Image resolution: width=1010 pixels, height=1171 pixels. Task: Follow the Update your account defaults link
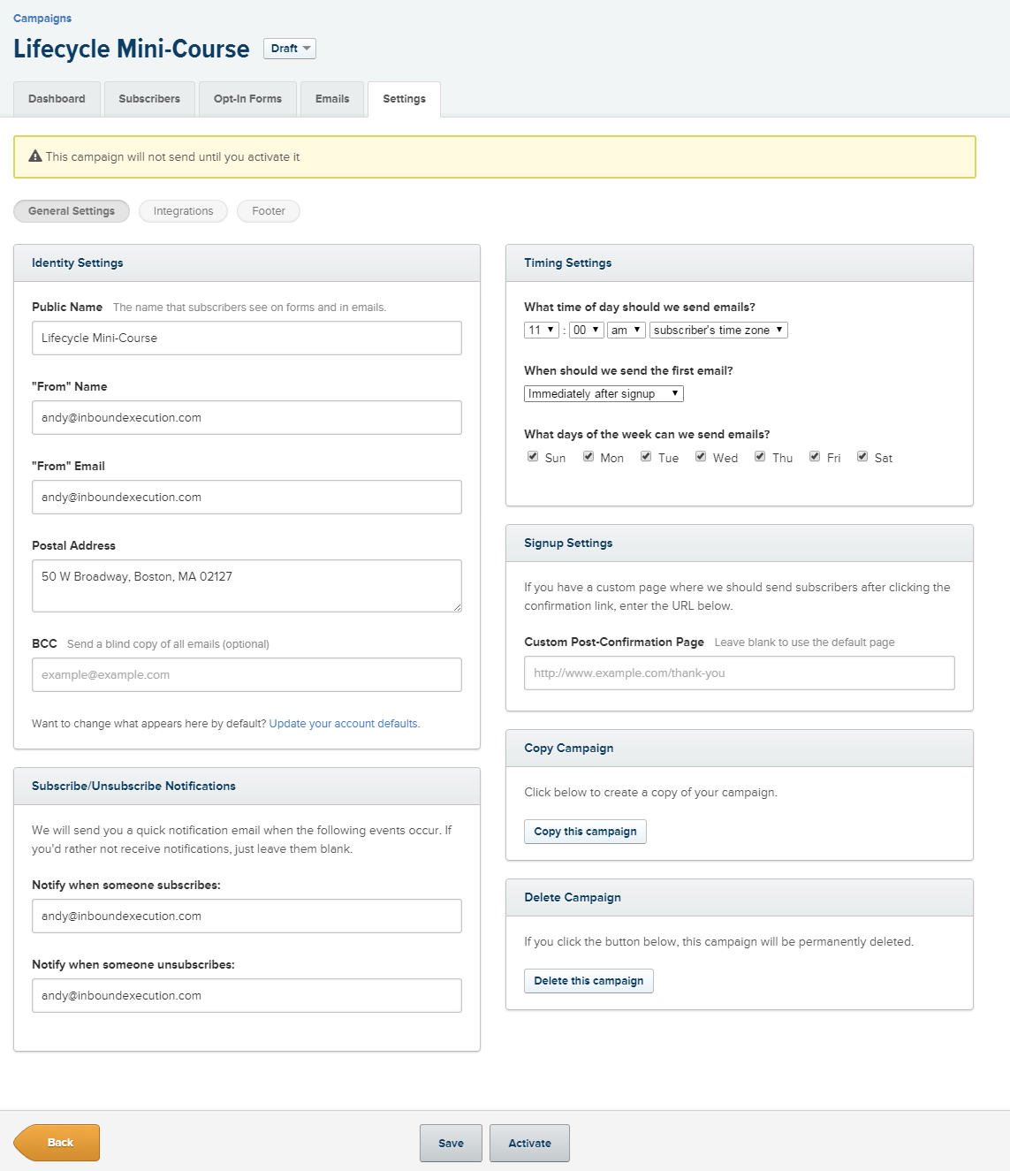tap(345, 723)
